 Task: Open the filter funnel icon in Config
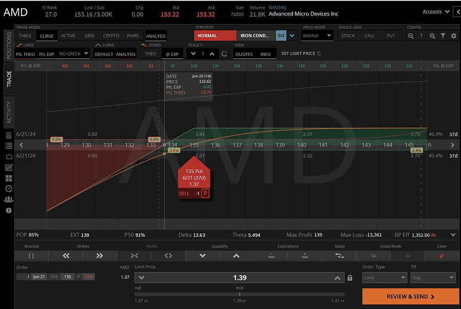click(x=443, y=36)
